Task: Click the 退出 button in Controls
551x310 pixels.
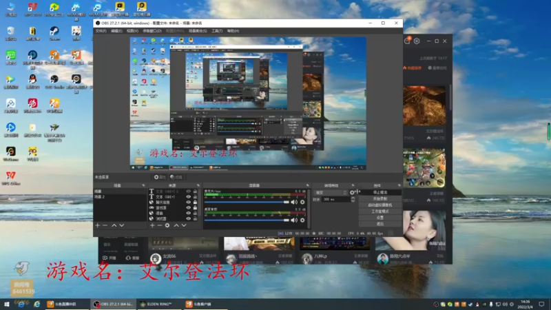Action: click(380, 224)
